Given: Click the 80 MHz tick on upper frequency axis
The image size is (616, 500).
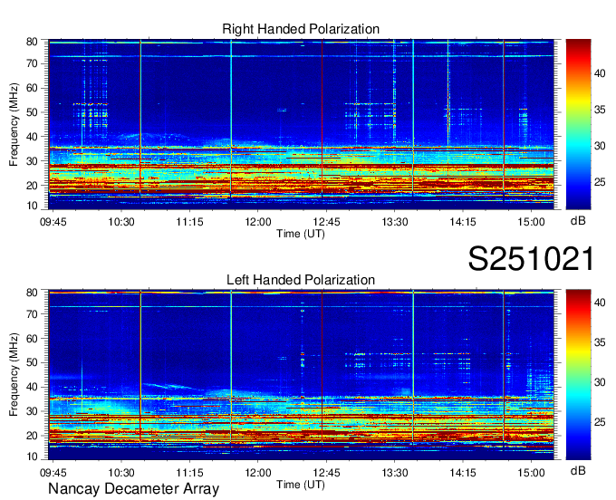Looking at the screenshot, I should (x=32, y=42).
